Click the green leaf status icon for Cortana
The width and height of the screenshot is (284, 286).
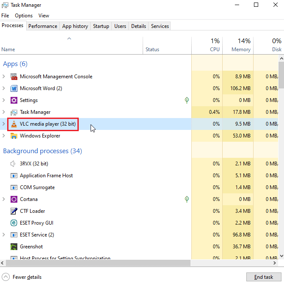coord(187,199)
